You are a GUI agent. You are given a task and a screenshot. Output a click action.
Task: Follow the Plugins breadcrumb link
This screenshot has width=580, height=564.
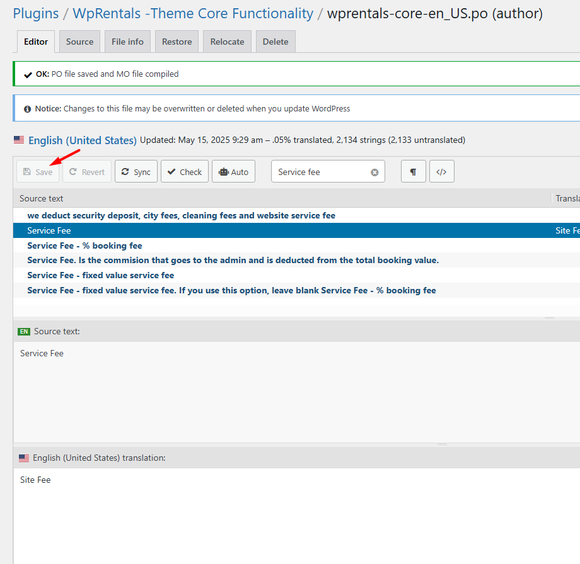pyautogui.click(x=36, y=13)
